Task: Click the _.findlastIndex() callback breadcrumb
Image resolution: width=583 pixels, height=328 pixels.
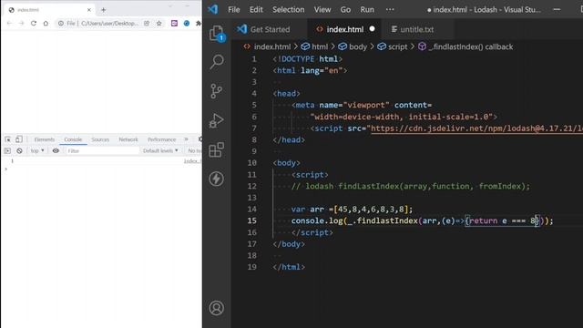Action: point(465,46)
